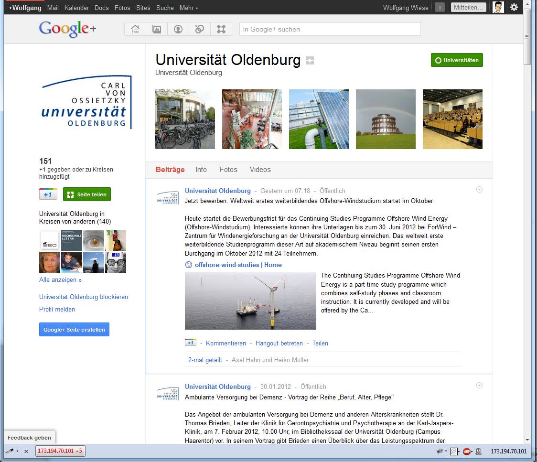Open the Games icon in Google+ toolbar

point(221,29)
